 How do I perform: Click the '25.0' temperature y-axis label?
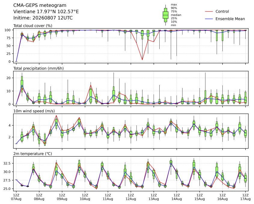point(7,189)
